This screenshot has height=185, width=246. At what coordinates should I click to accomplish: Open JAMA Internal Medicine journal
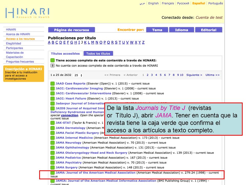tap(74, 138)
